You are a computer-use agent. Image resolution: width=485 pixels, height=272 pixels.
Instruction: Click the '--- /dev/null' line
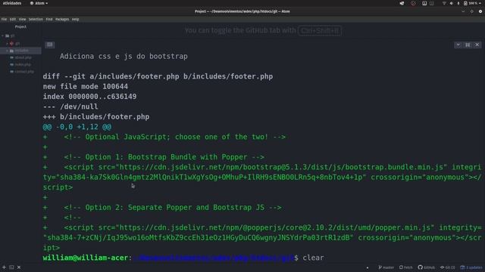coord(70,107)
